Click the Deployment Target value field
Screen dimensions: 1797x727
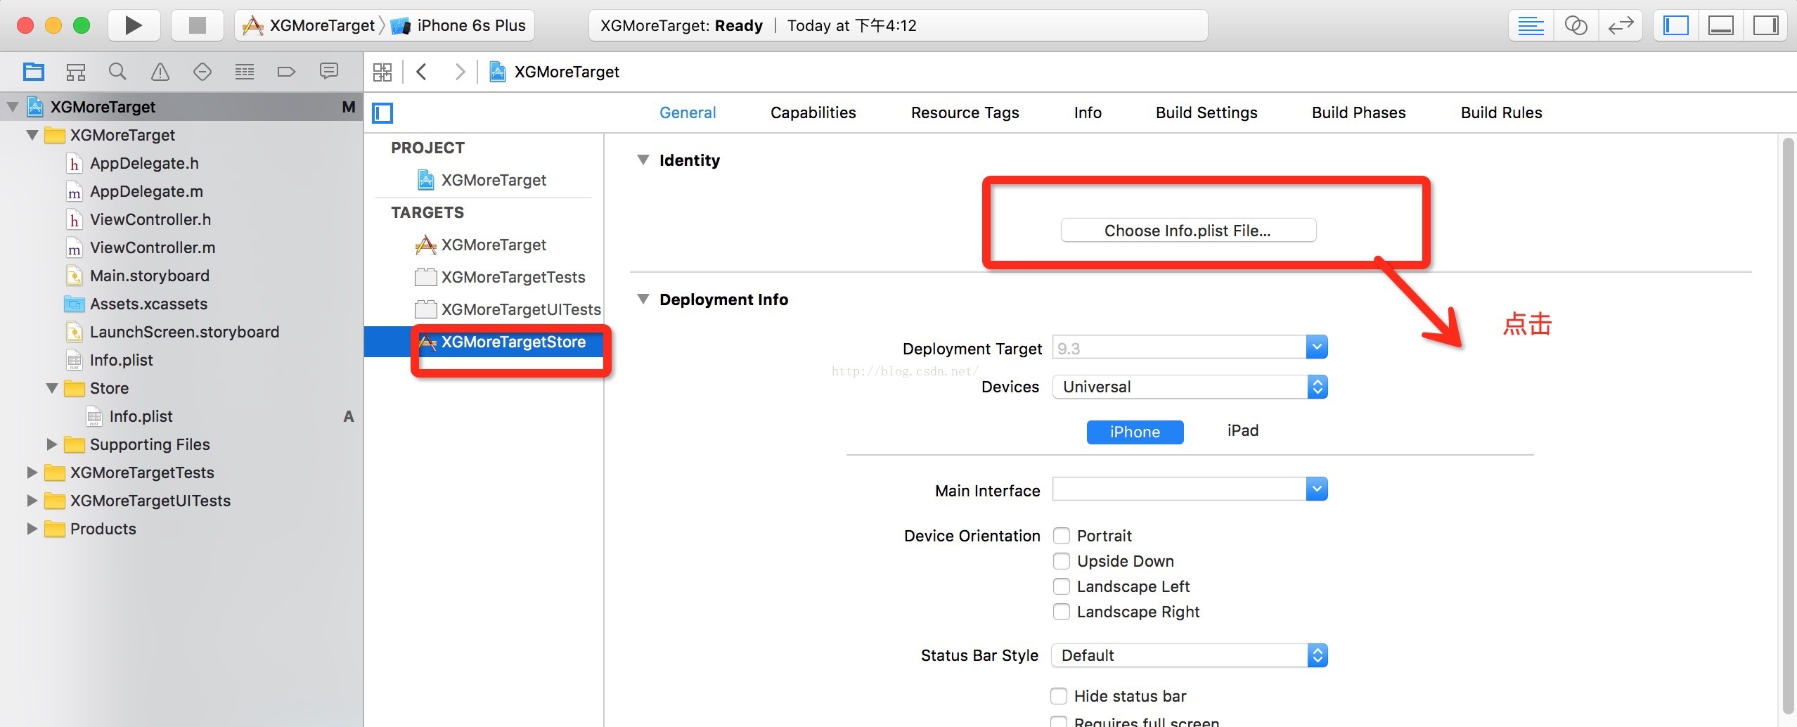pos(1180,347)
